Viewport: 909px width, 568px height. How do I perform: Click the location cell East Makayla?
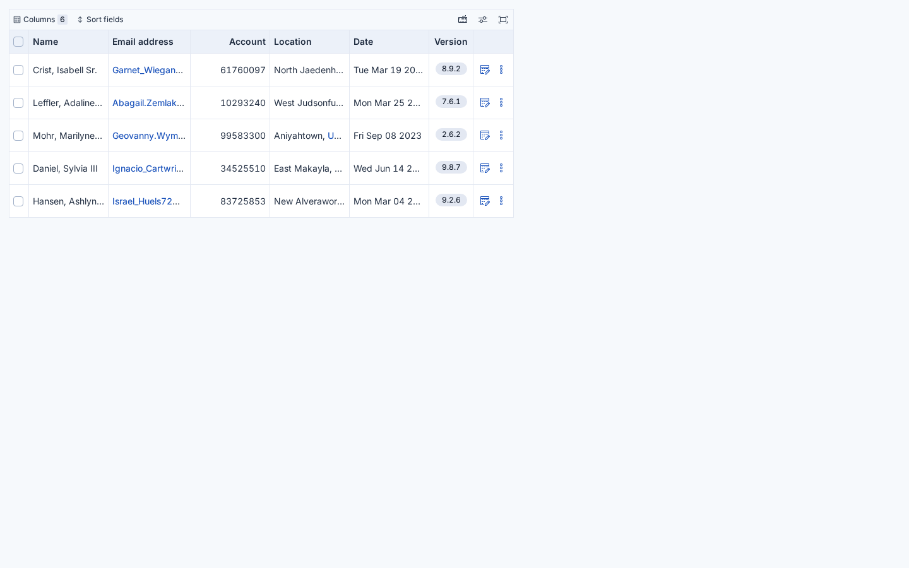tap(308, 169)
